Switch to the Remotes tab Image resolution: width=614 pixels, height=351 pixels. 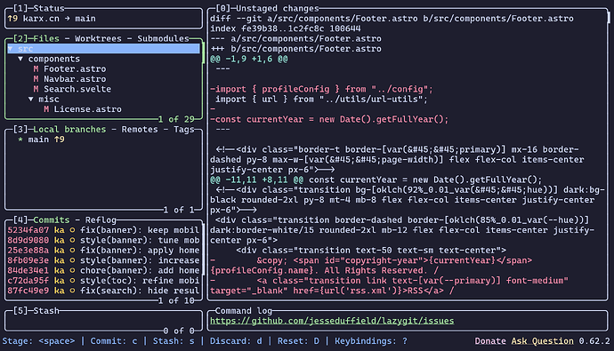pyautogui.click(x=140, y=130)
